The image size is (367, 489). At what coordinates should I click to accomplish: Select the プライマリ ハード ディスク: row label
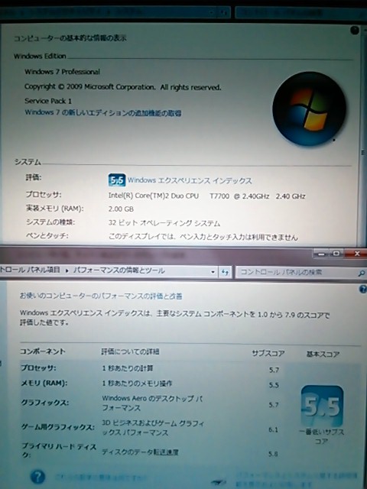tap(59, 451)
